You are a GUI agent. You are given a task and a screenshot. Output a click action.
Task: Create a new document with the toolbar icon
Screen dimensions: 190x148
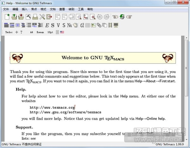(x=7, y=17)
